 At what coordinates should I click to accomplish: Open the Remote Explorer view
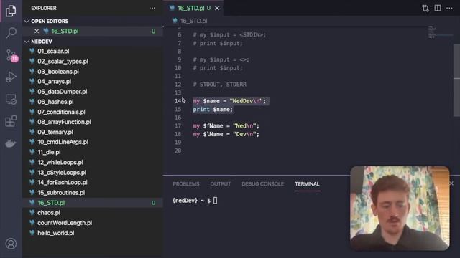tap(11, 100)
